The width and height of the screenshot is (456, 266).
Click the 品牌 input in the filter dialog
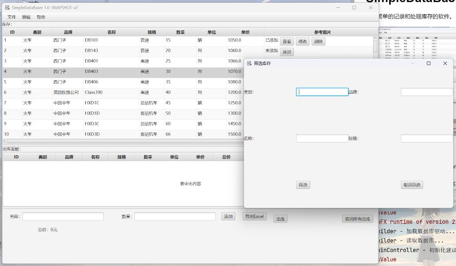point(427,92)
